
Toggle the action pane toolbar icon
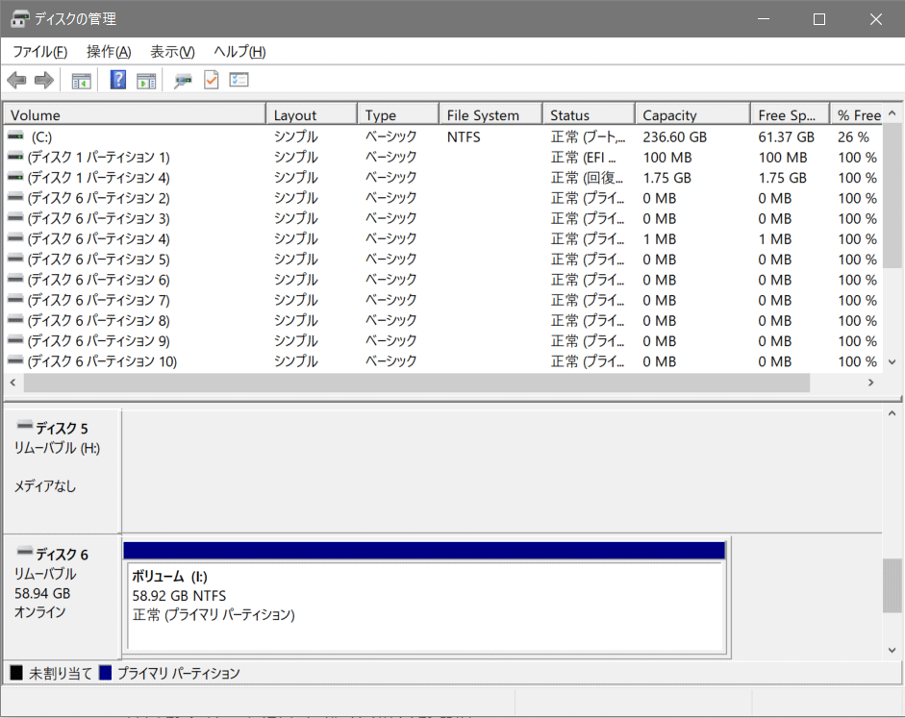coord(146,81)
